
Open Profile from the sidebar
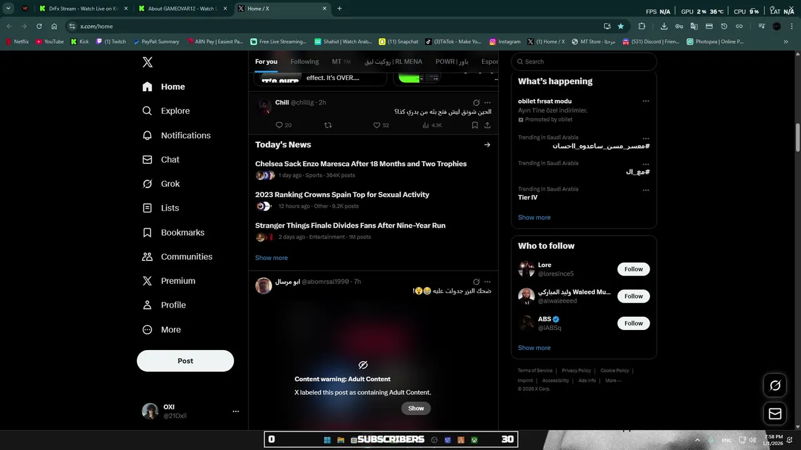164,305
